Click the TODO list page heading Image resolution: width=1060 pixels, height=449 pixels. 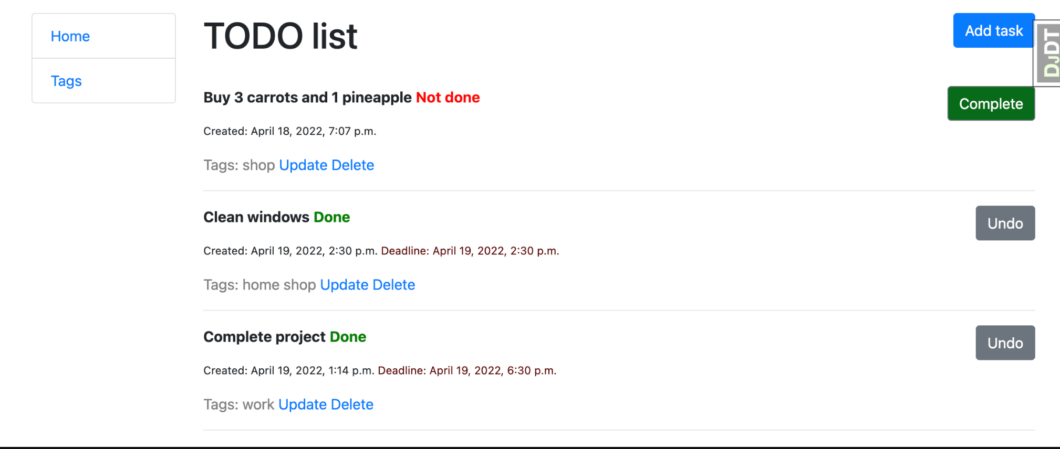pos(280,36)
